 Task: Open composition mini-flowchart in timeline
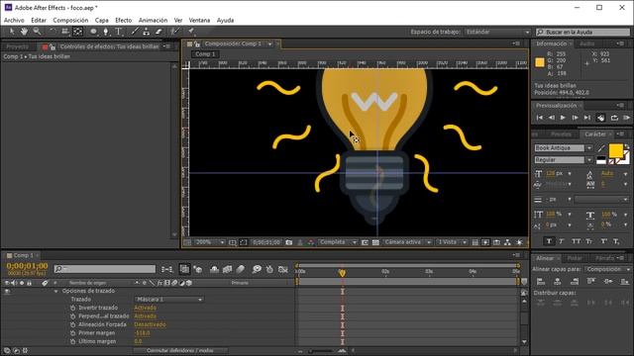(167, 269)
